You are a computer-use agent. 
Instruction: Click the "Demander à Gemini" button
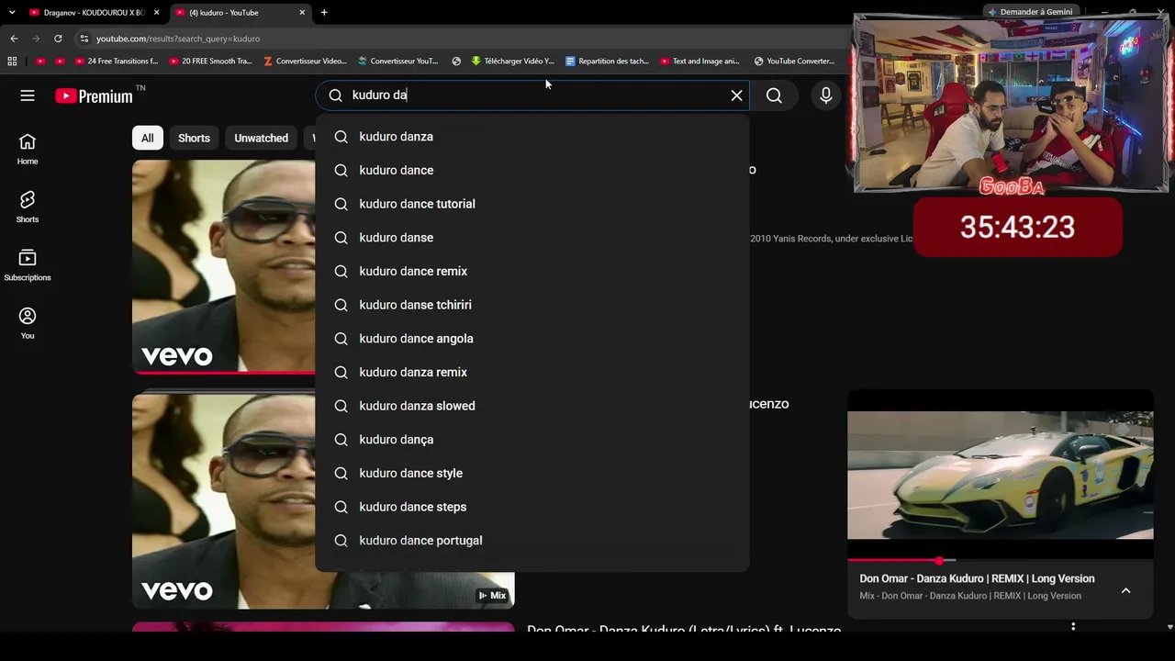pos(1029,12)
